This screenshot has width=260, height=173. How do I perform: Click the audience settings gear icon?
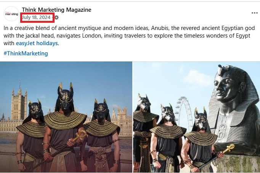click(x=56, y=17)
